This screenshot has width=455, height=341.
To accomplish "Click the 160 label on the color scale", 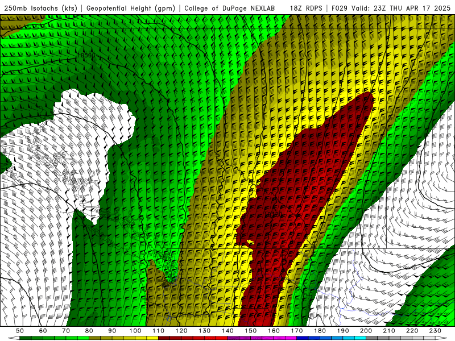I will coord(274,331).
